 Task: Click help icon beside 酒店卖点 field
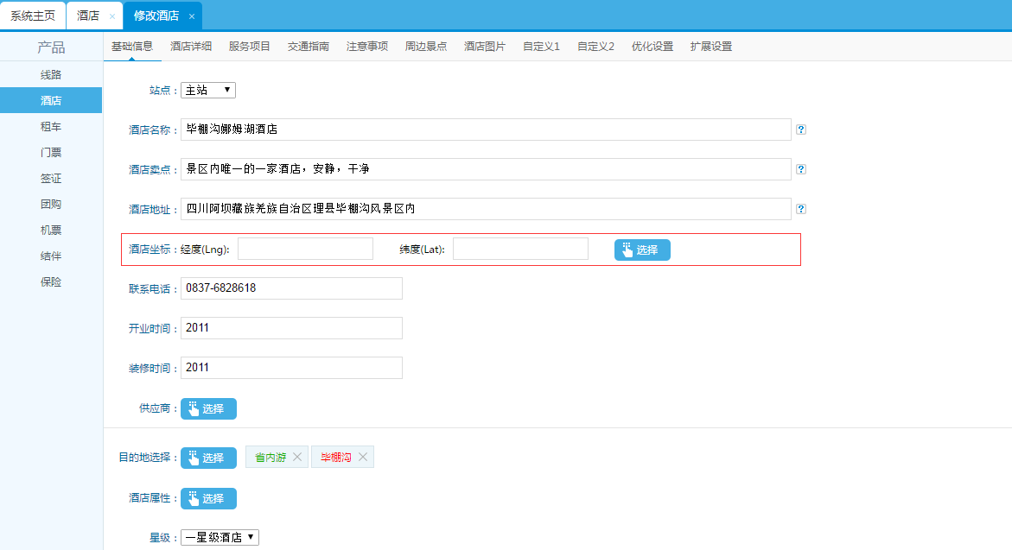pos(801,169)
